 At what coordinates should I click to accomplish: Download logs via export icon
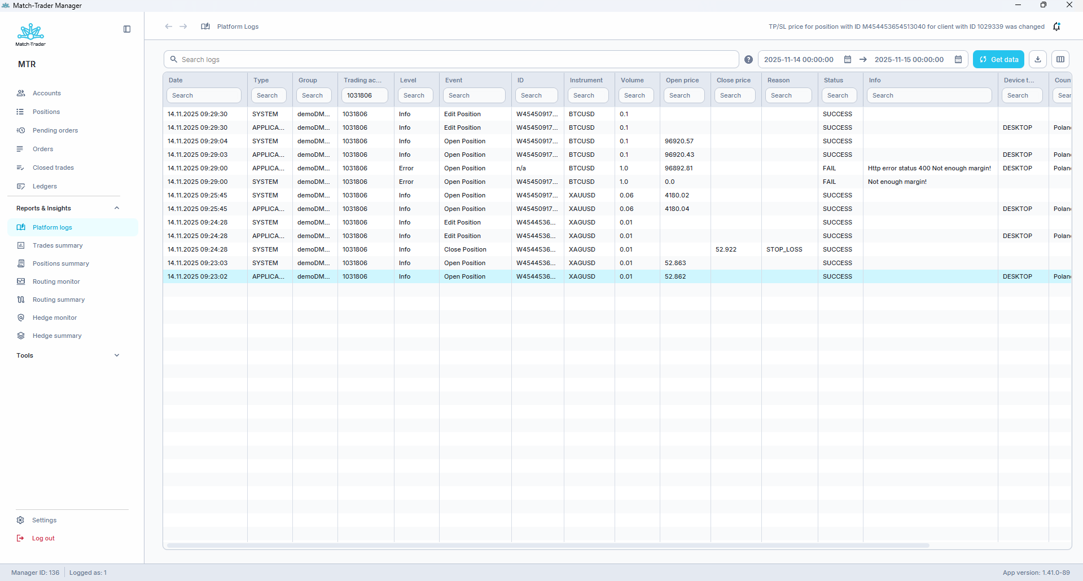point(1038,60)
